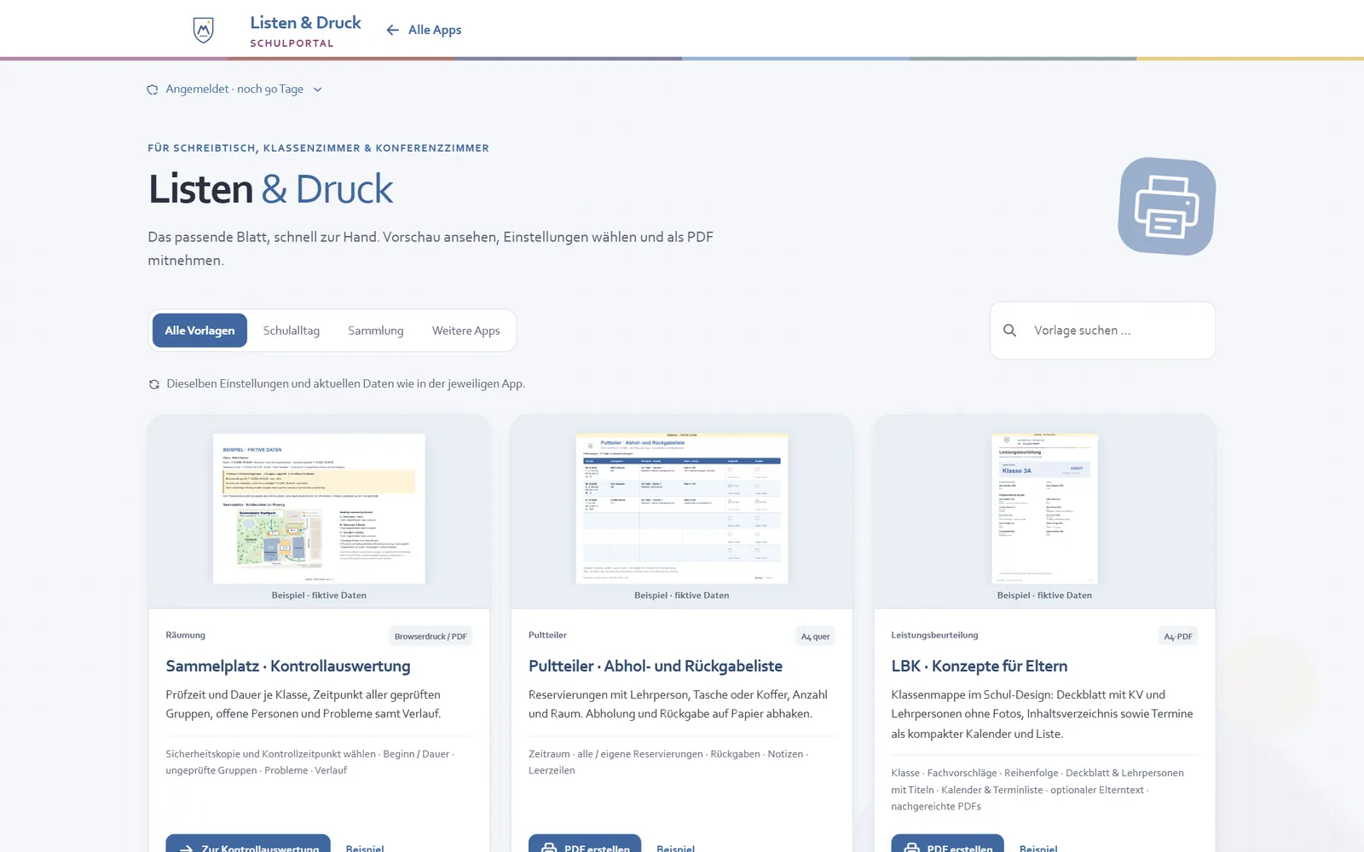This screenshot has width=1364, height=852.
Task: Click printer icon on Pultteiler PDF button
Action: point(549,849)
